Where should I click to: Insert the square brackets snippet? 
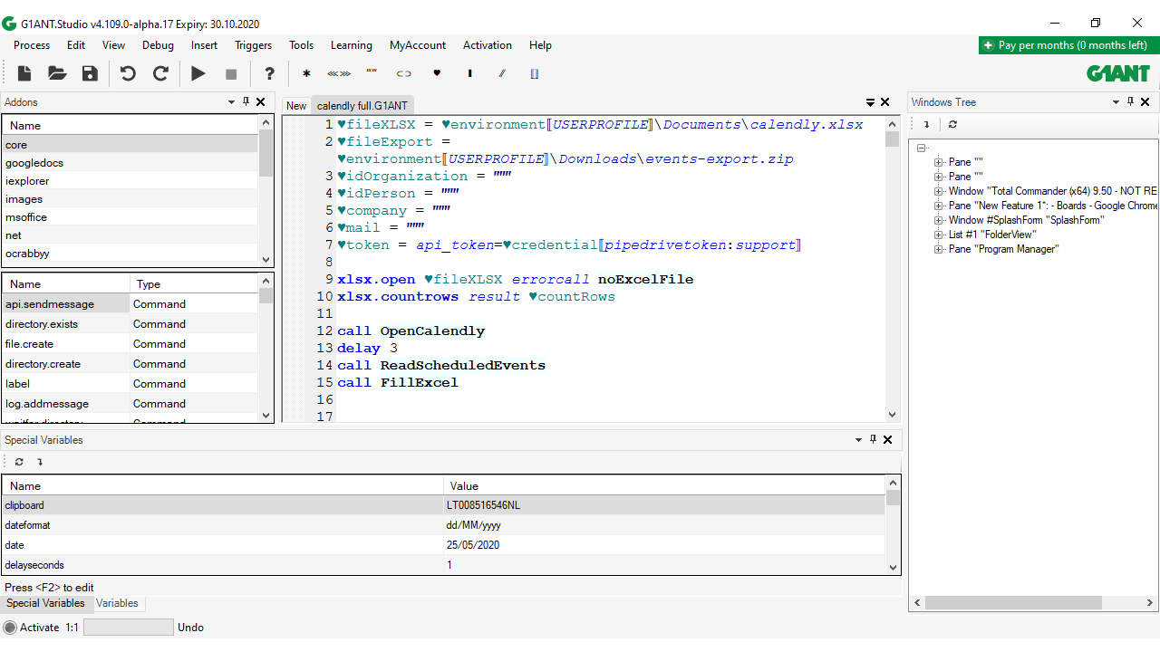535,73
